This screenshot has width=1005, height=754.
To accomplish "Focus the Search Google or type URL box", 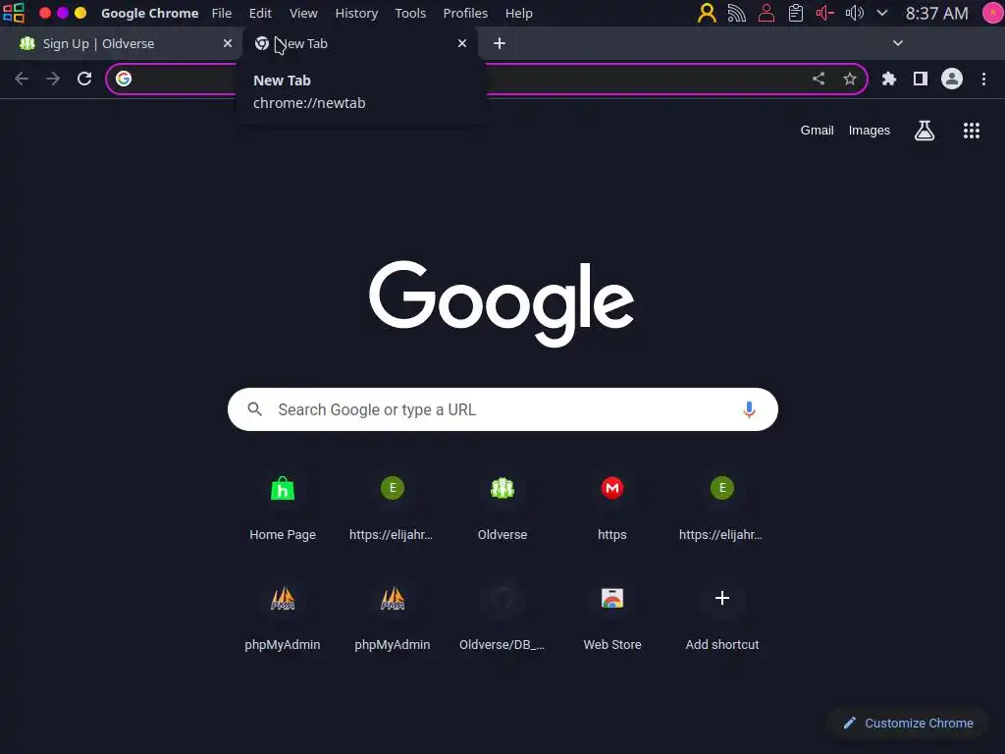I will click(x=502, y=409).
